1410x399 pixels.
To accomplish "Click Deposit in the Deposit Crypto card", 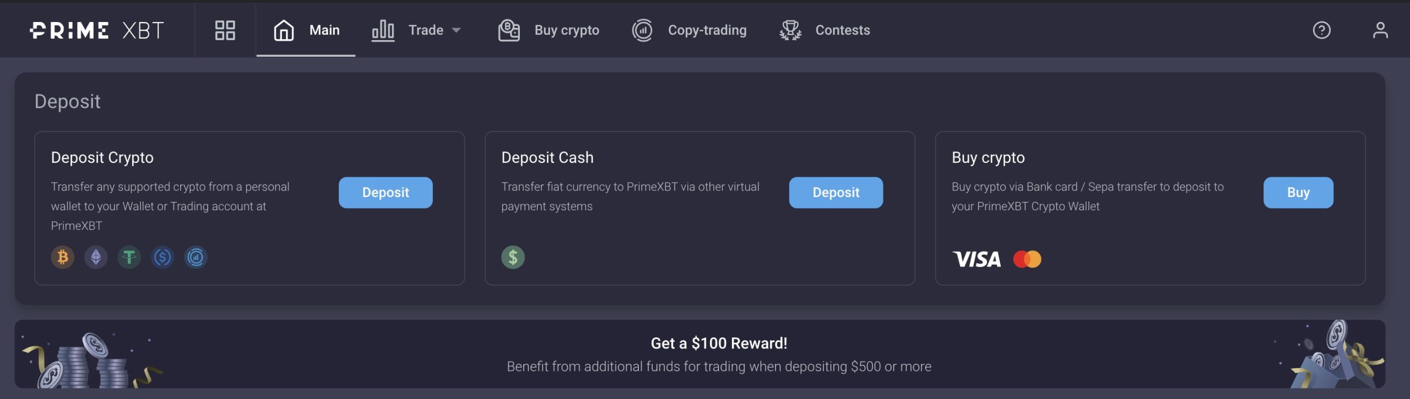I will click(x=385, y=193).
